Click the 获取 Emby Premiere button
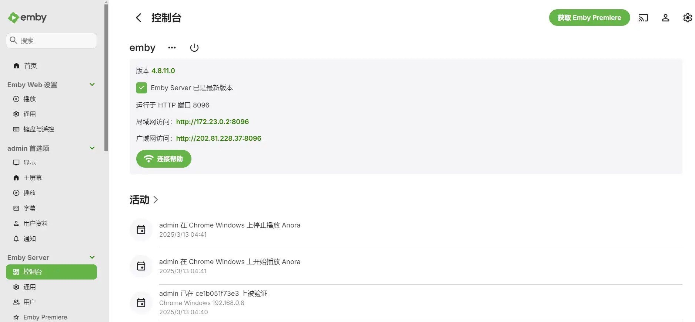This screenshot has width=695, height=322. coord(589,18)
